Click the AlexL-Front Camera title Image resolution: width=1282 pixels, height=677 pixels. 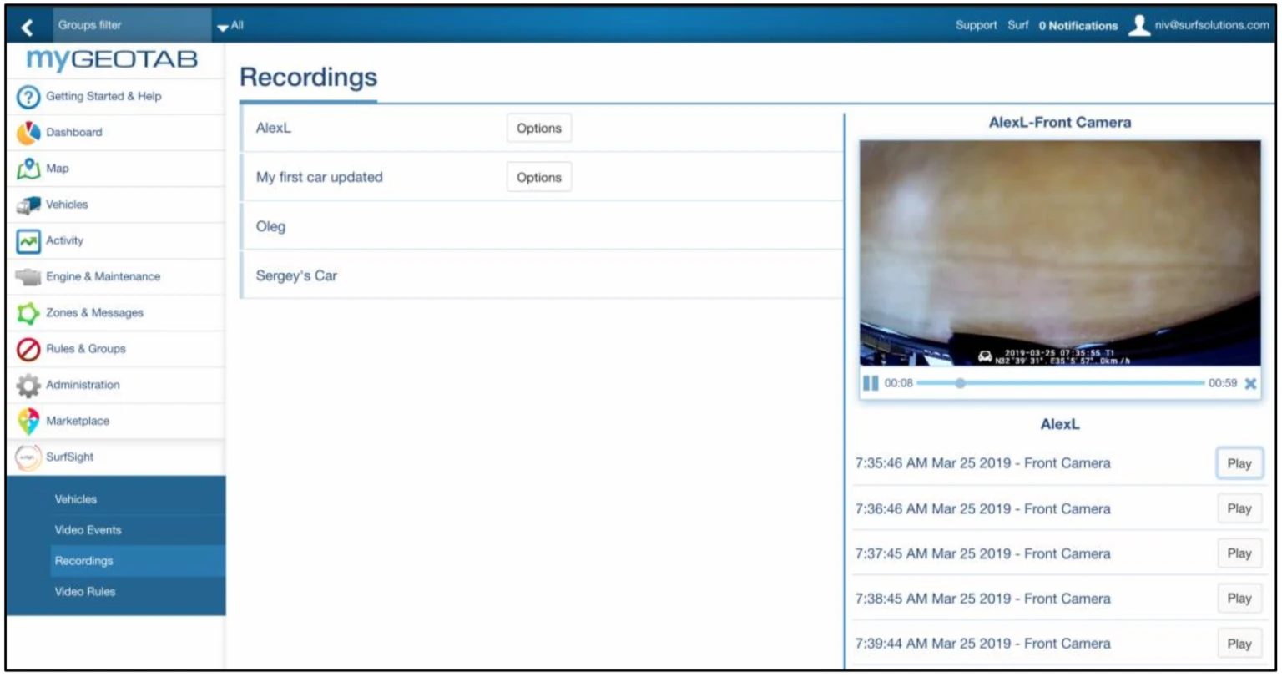[1060, 123]
